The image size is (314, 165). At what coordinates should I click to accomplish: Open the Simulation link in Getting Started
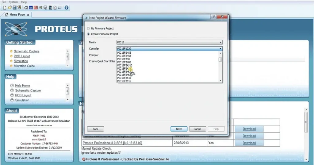21,61
